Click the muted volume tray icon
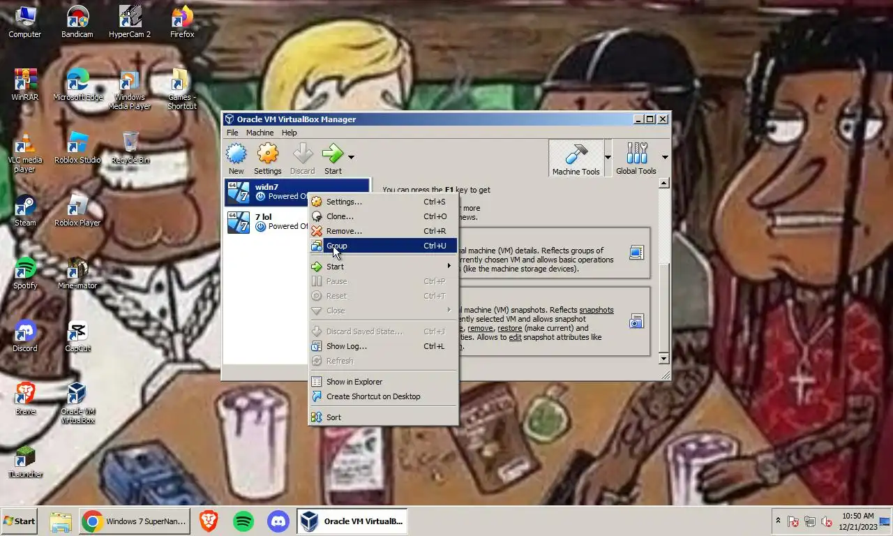The height and width of the screenshot is (536, 893). coord(826,521)
